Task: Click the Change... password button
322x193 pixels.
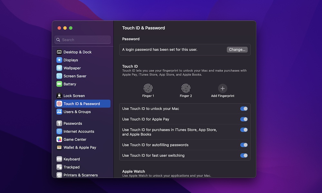Action: tap(237, 50)
